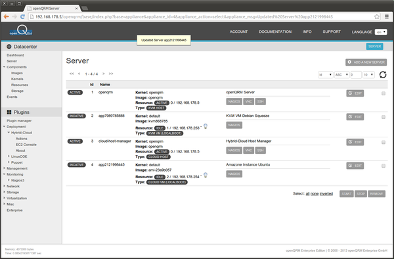Click the offset input field showing 0
This screenshot has width=394, height=259.
(x=356, y=75)
